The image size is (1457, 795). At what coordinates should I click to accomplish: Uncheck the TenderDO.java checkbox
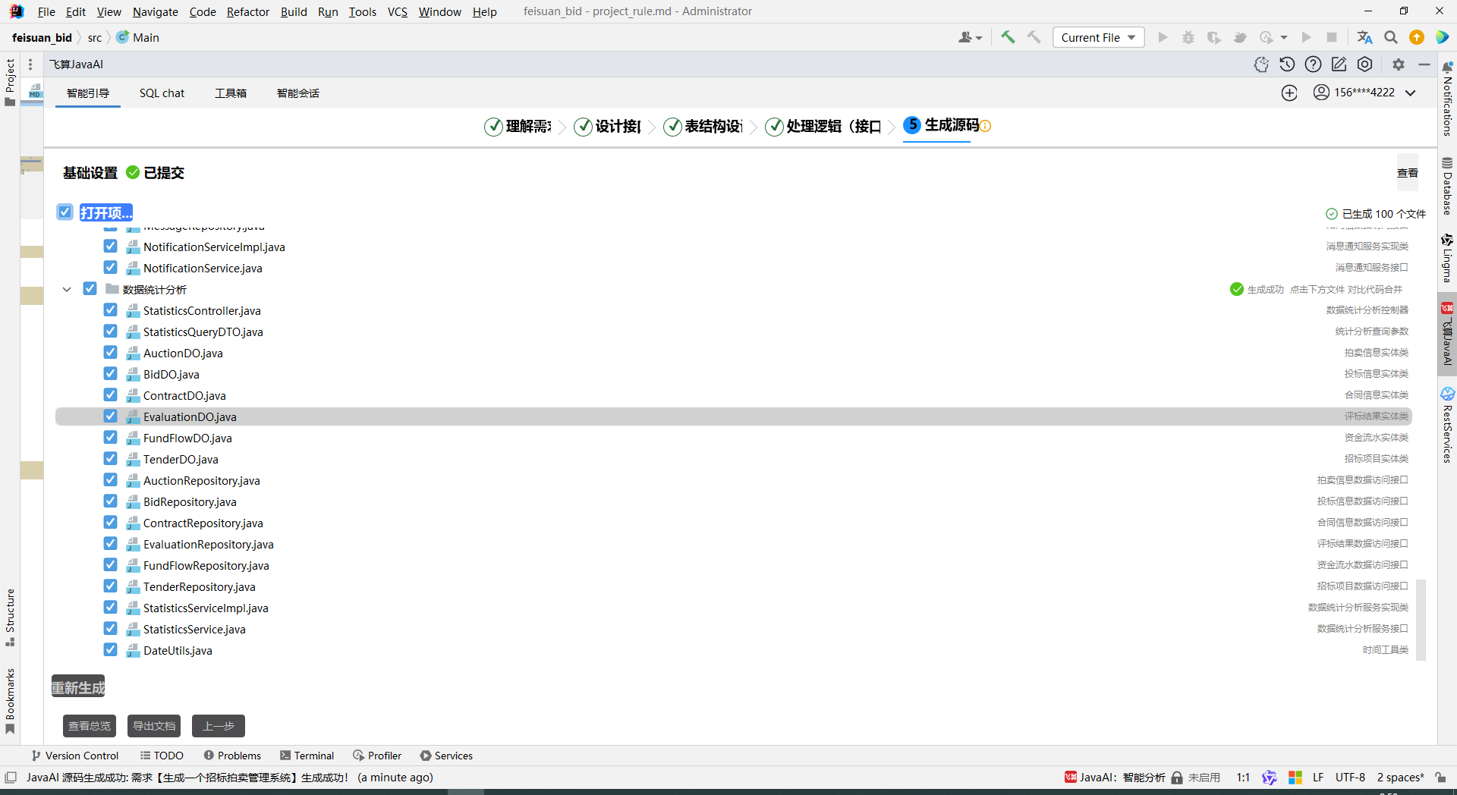110,459
